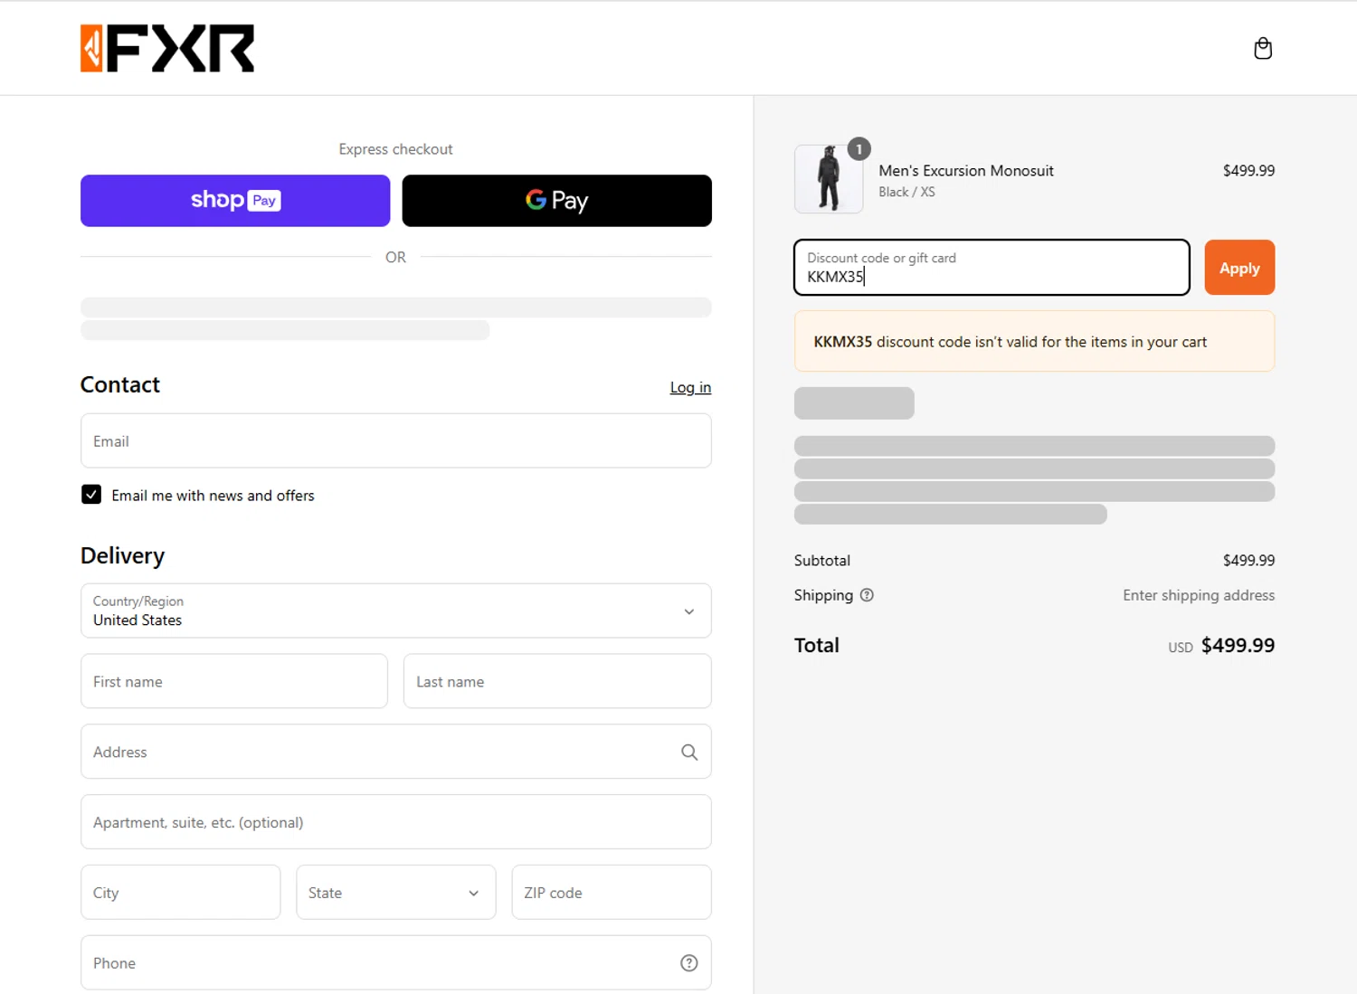Click the Contact heading

coord(120,384)
